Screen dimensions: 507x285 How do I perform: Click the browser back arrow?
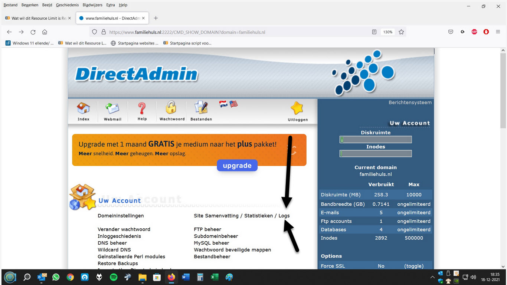(10, 32)
